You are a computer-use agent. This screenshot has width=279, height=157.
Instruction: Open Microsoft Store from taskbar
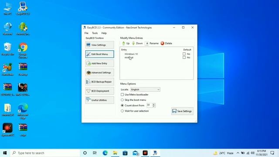[125, 153]
